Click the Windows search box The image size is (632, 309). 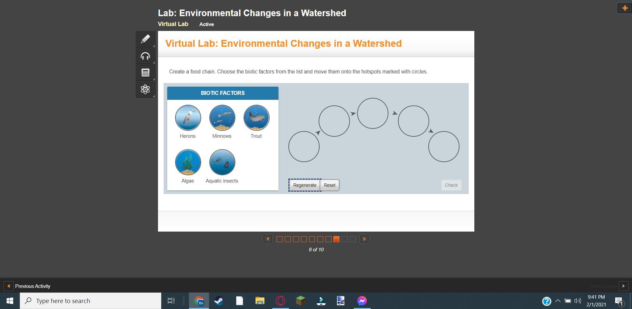[91, 301]
